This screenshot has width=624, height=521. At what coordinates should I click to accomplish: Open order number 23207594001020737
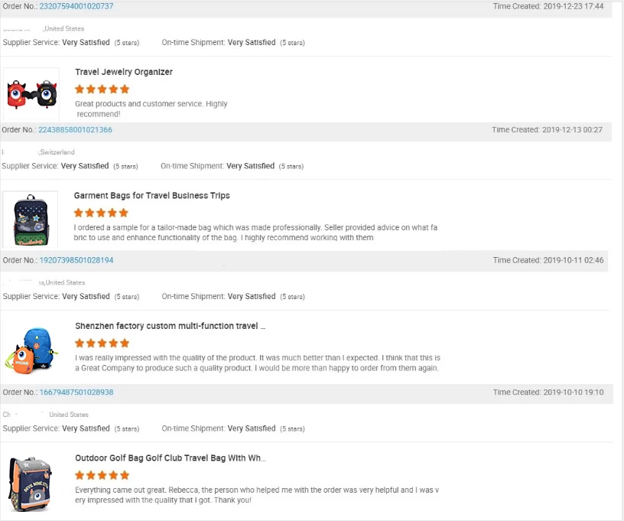pos(76,6)
